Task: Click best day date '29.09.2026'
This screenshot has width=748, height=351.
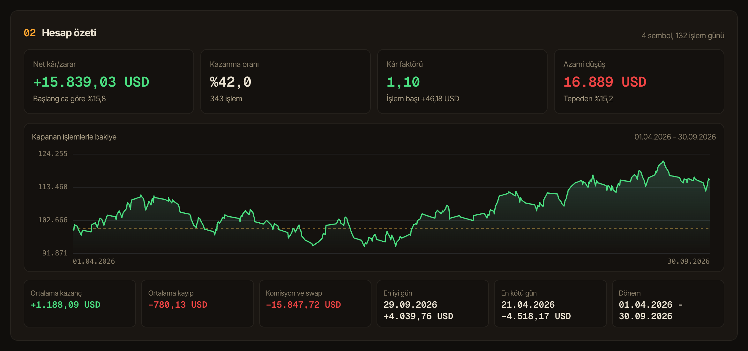Action: pyautogui.click(x=410, y=305)
